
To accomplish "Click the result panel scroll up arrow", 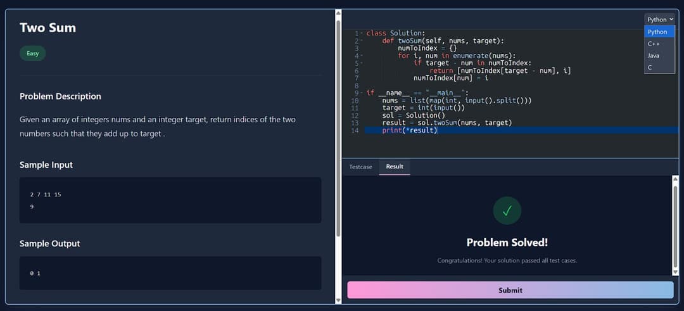I will coord(675,180).
